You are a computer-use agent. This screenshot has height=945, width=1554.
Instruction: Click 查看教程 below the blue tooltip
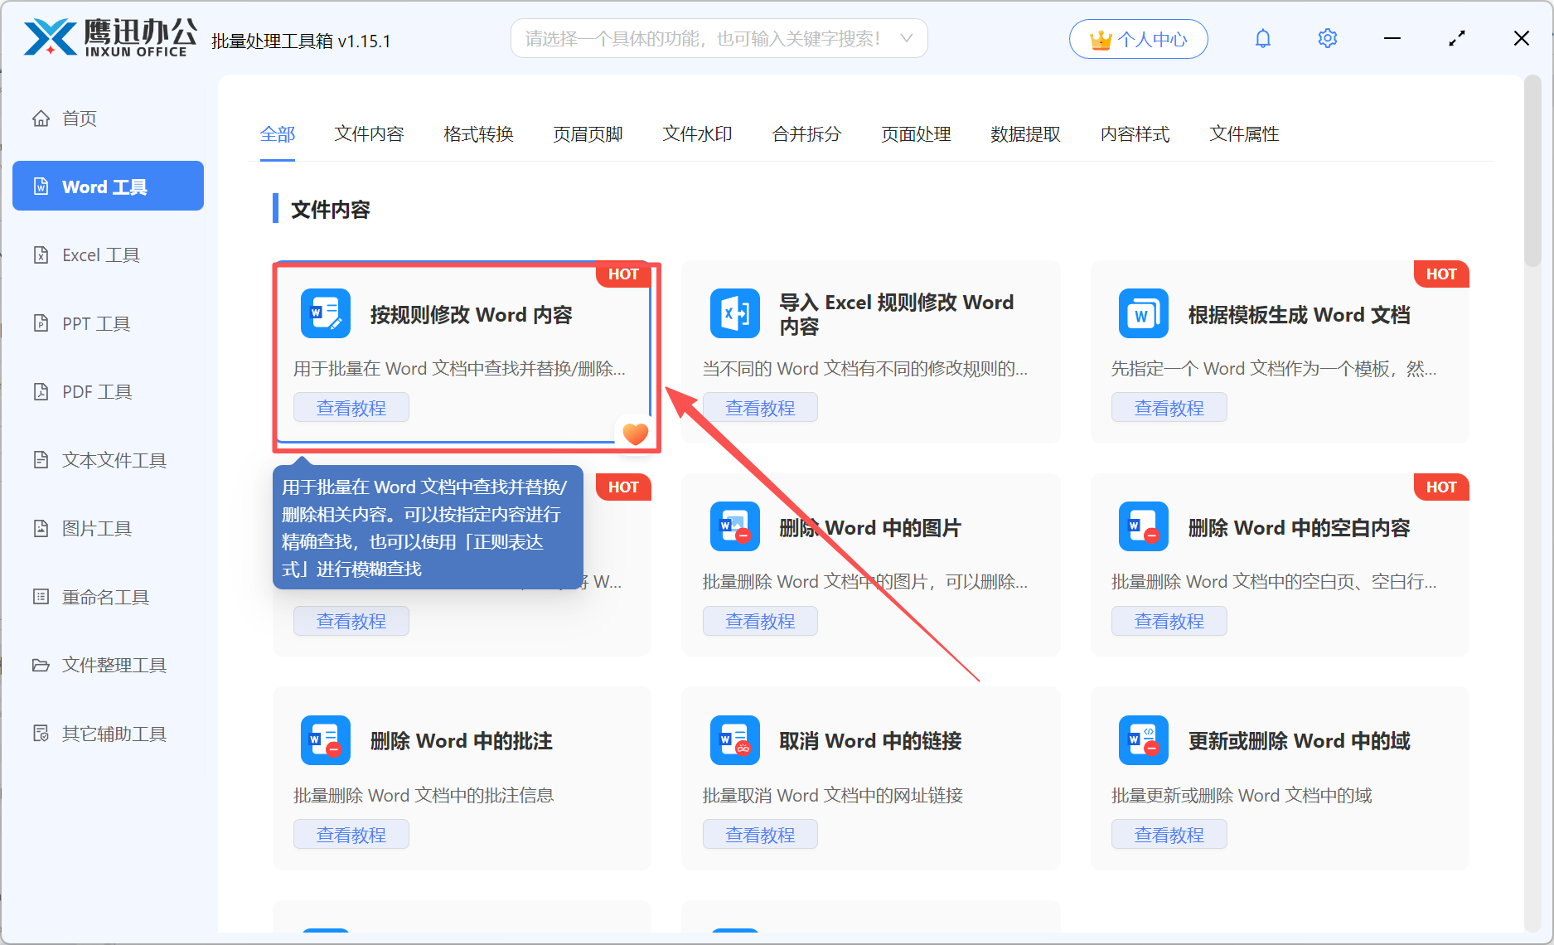(x=351, y=621)
